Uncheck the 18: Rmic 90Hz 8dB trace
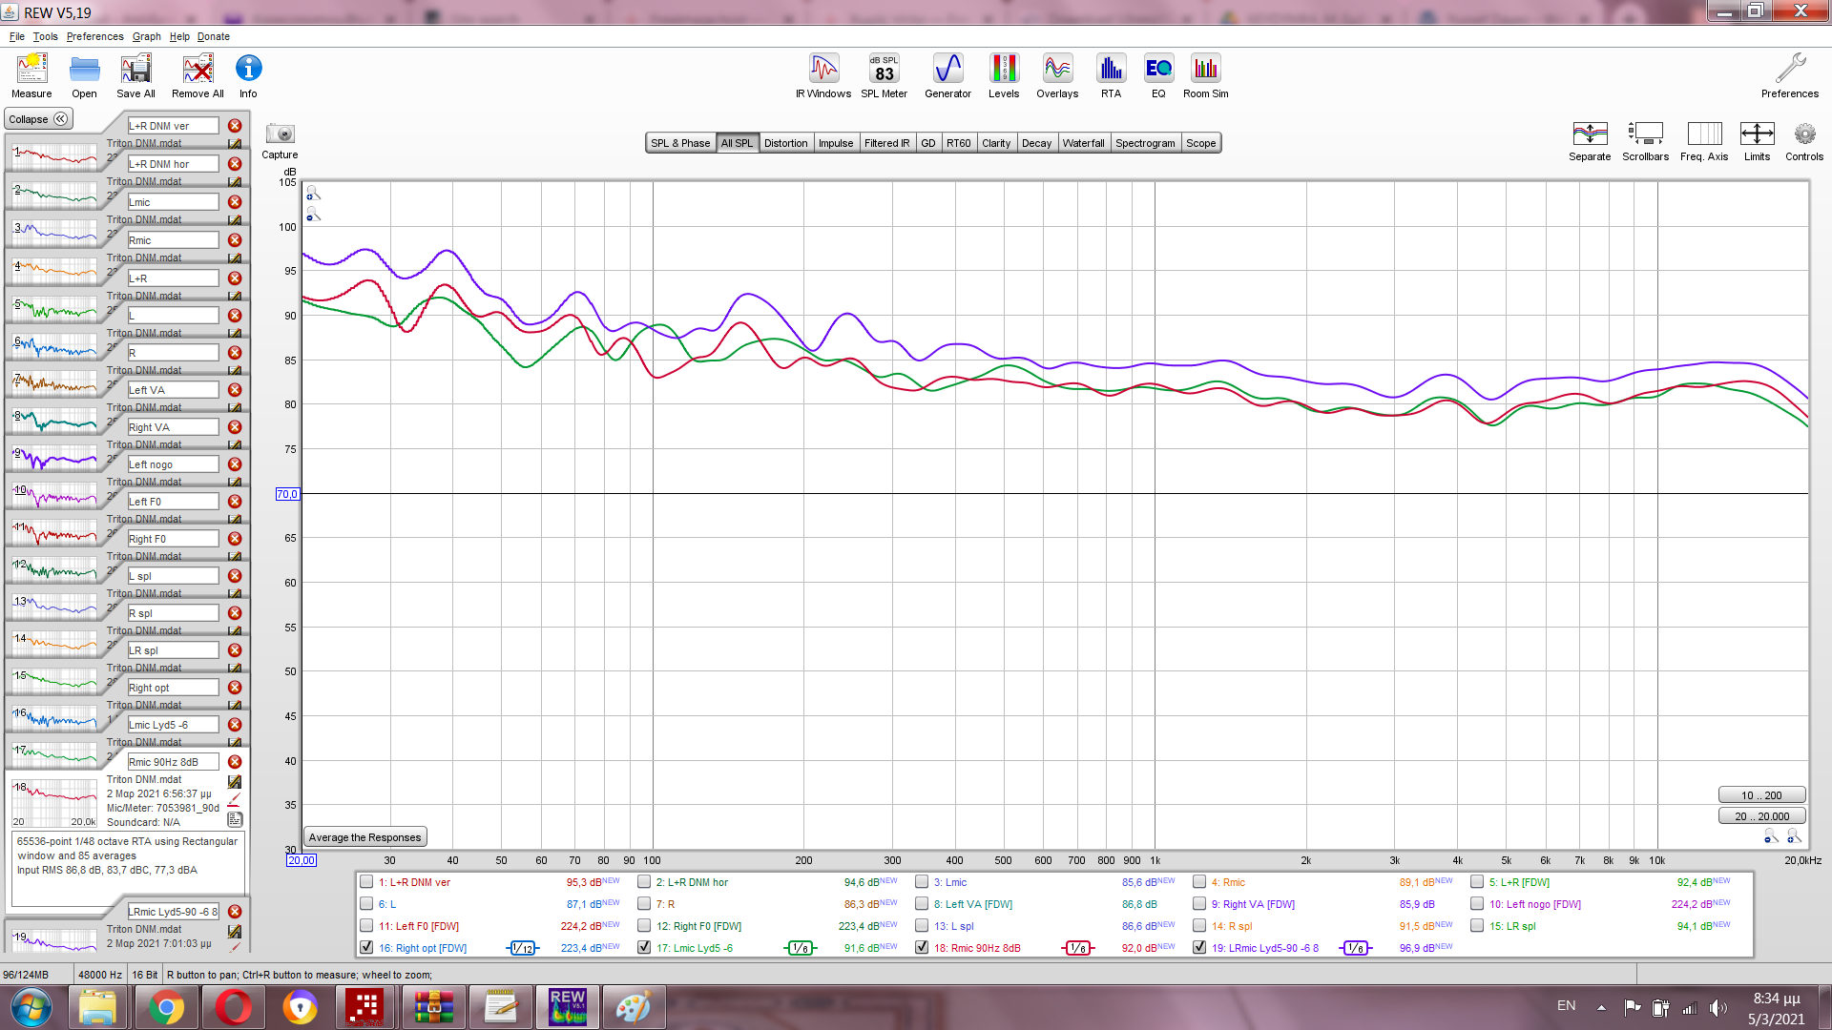 tap(922, 948)
